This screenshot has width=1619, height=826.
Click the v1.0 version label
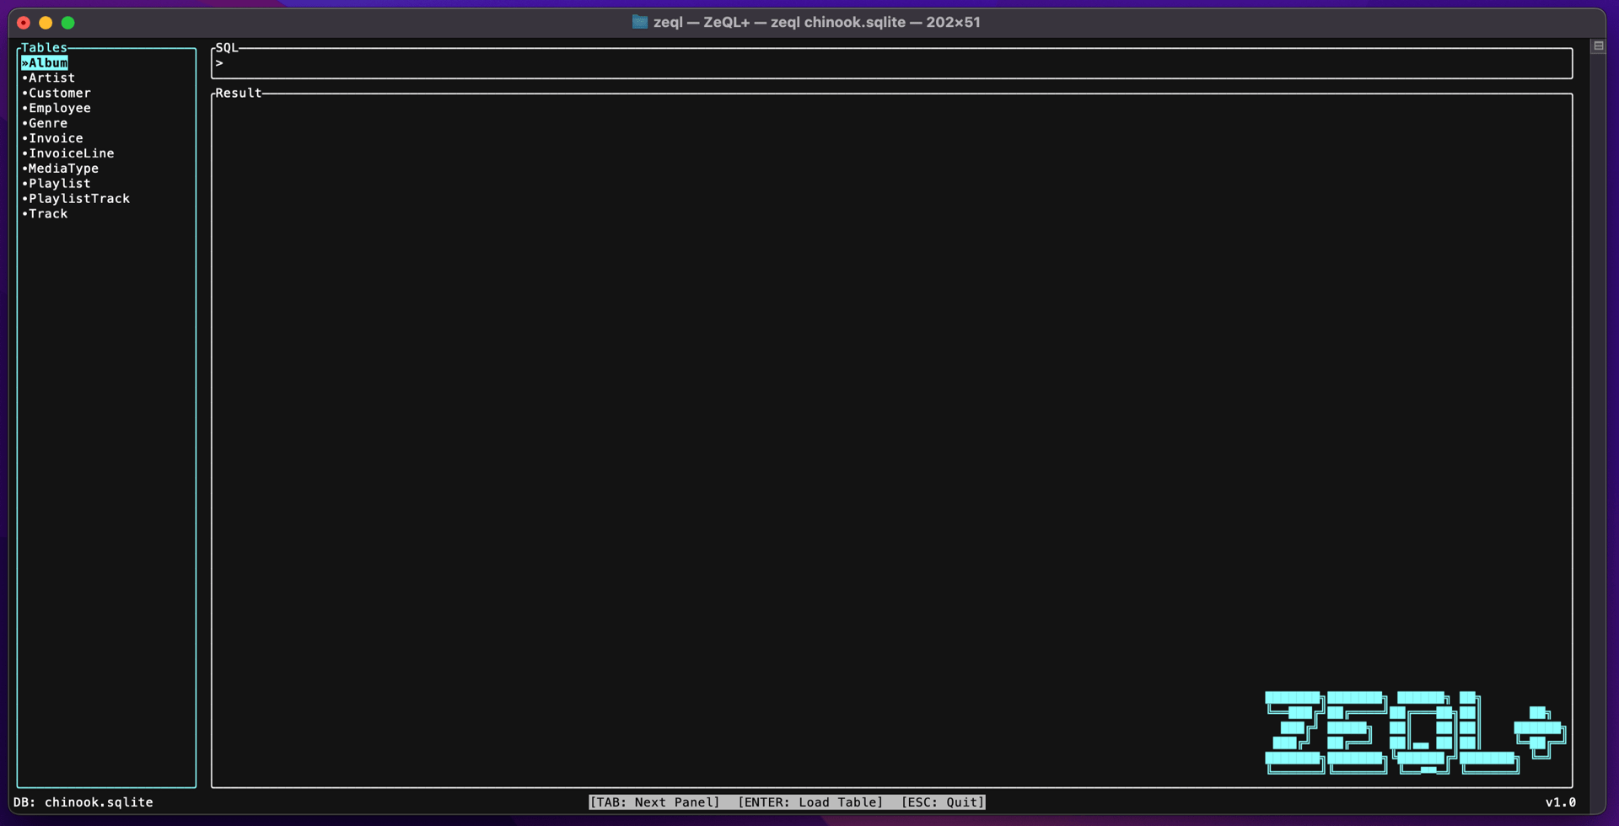click(1560, 802)
